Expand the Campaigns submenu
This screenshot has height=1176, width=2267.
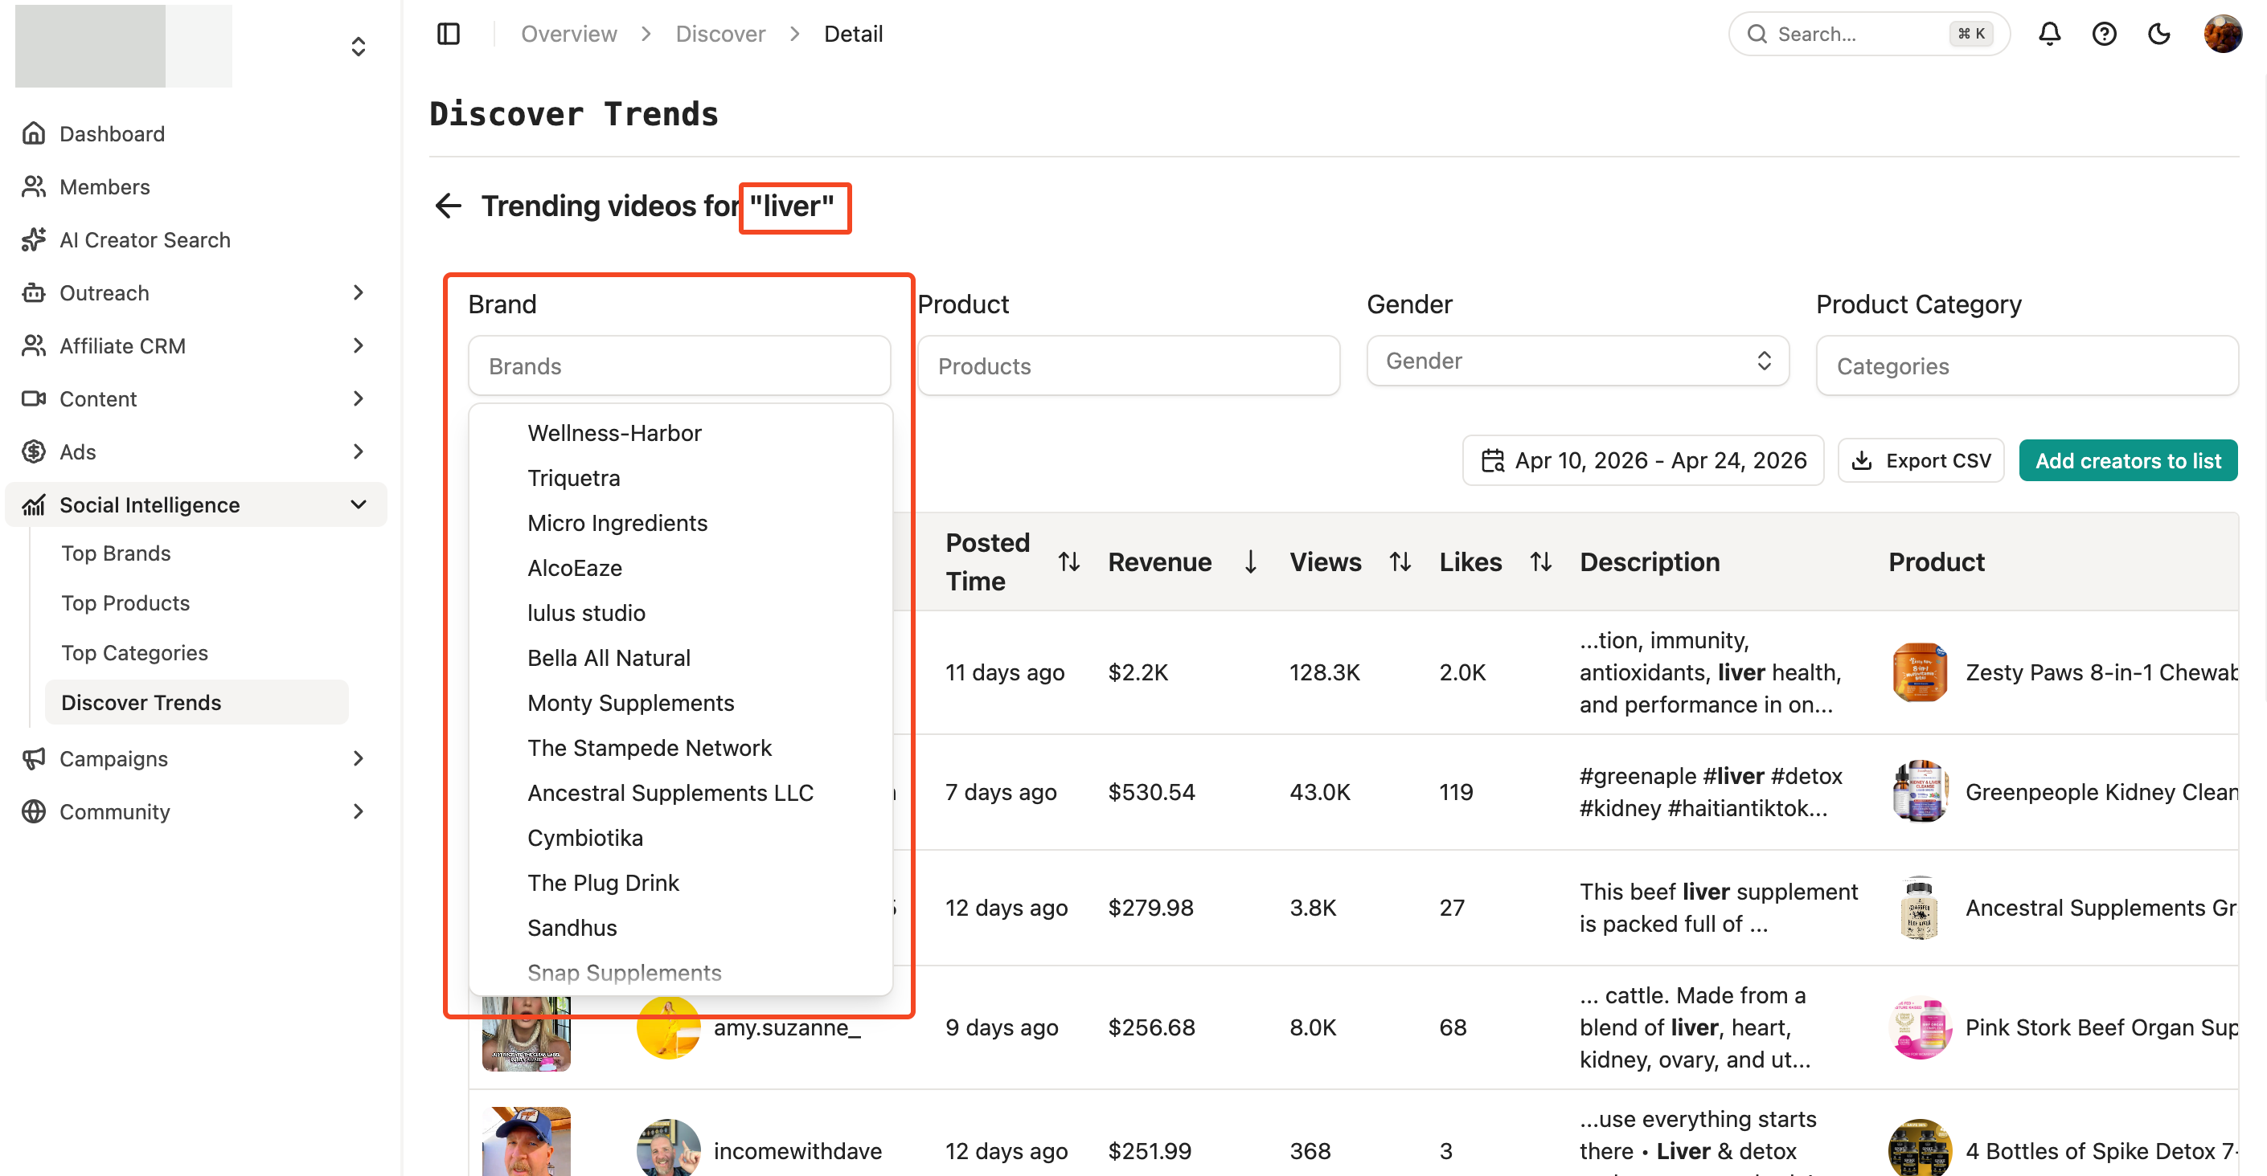pos(359,758)
